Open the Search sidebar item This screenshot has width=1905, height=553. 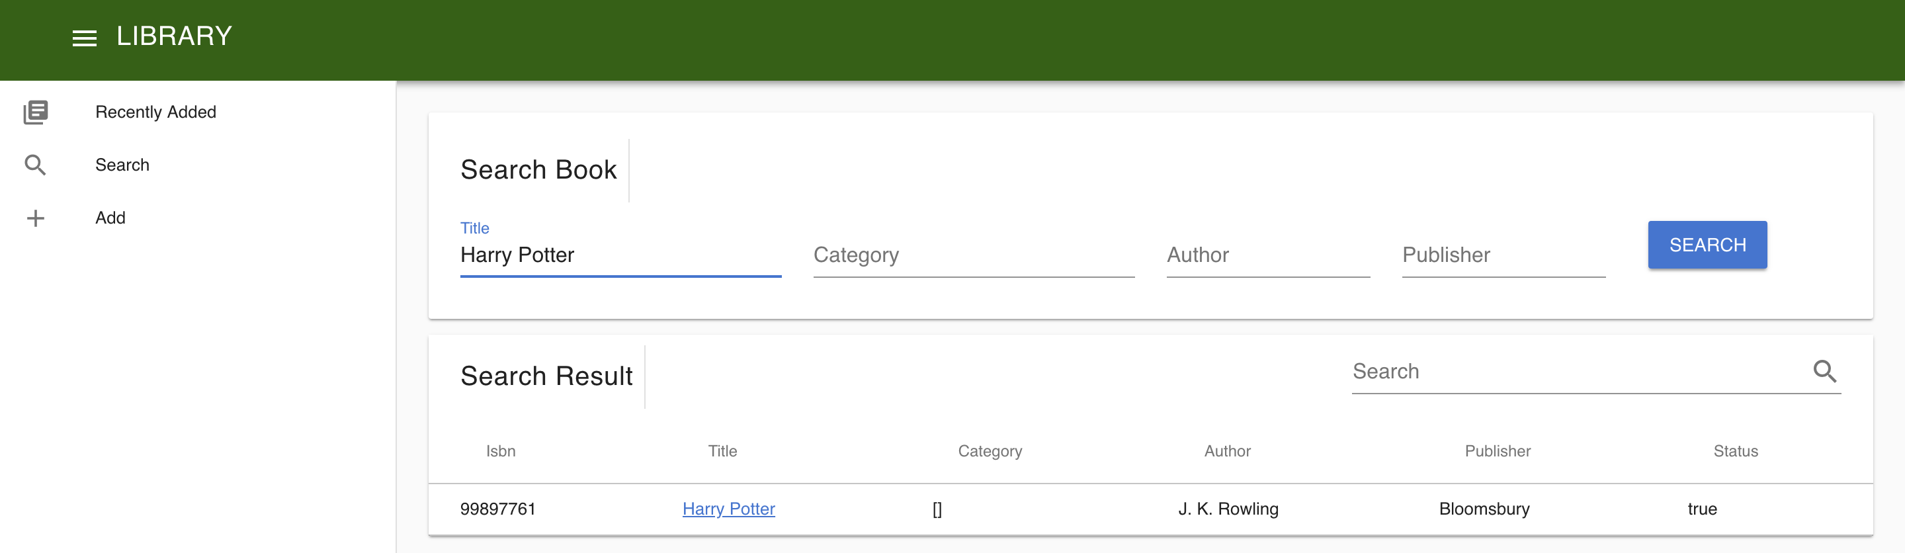click(122, 165)
